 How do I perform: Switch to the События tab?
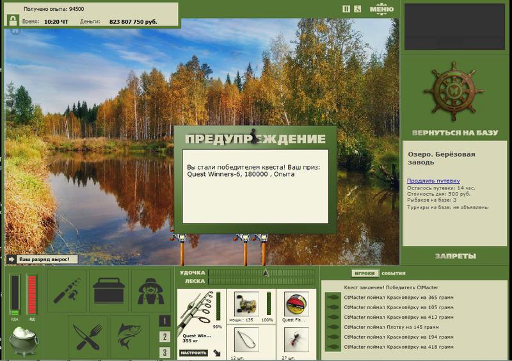coord(394,273)
